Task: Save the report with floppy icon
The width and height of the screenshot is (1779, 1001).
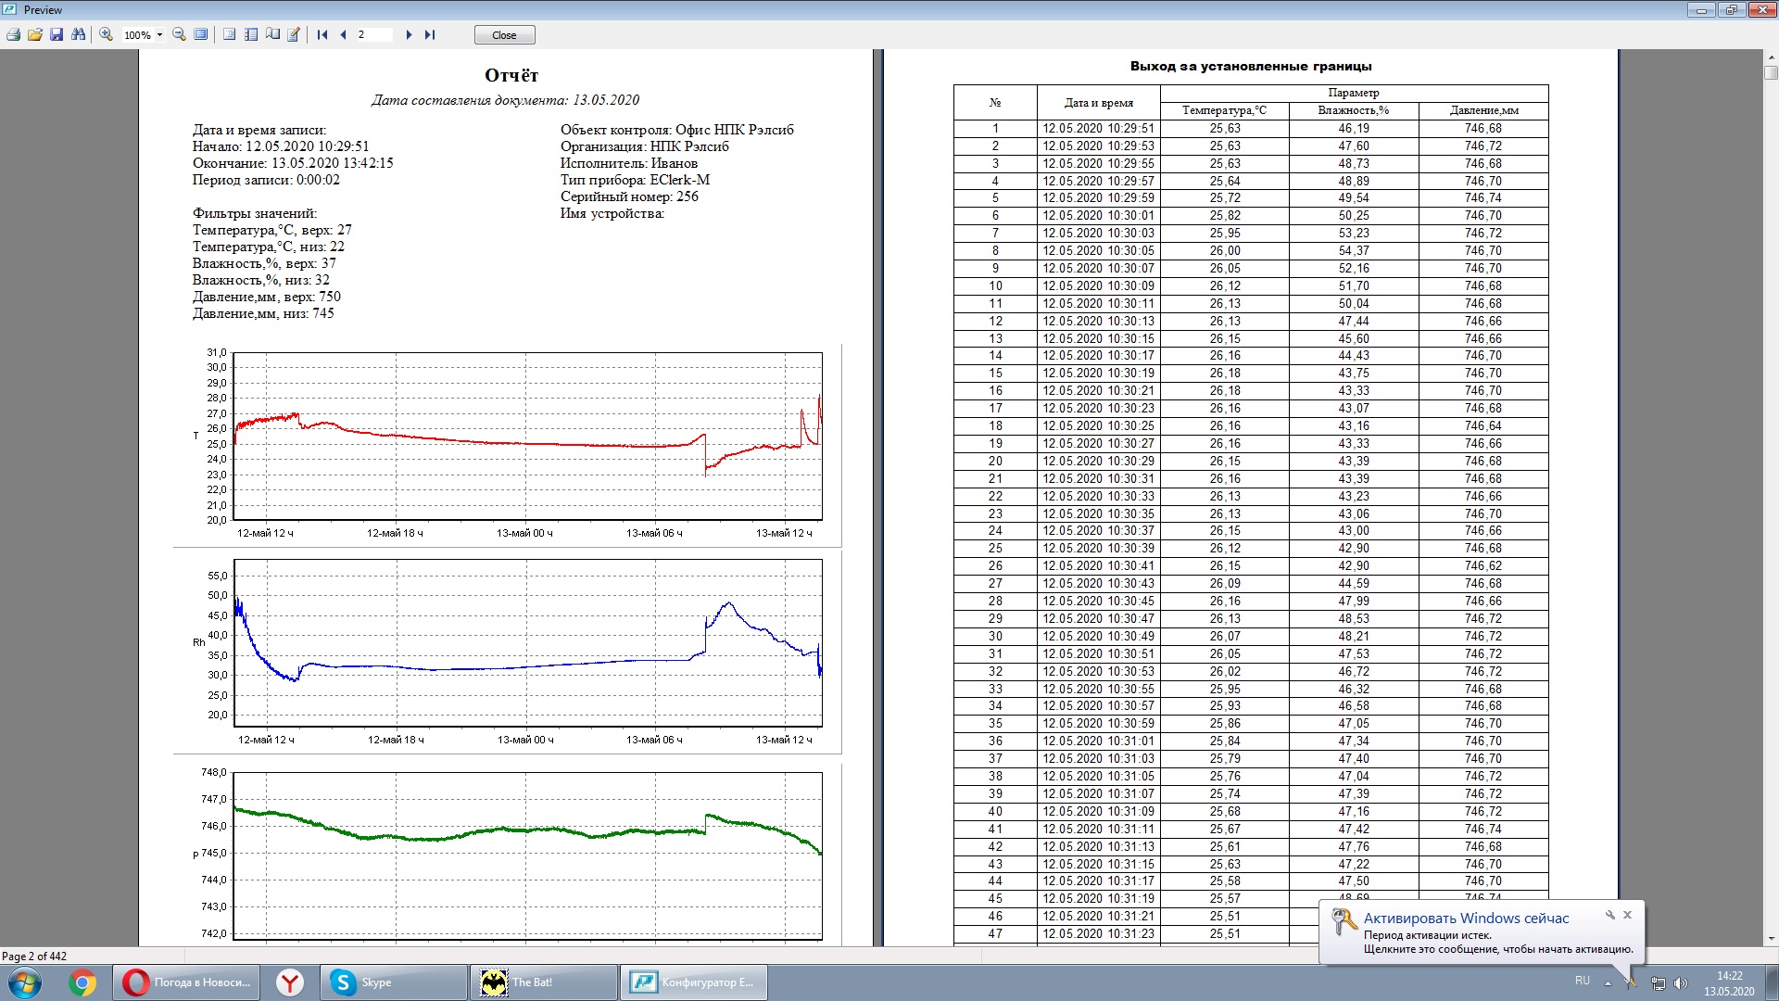Action: [x=57, y=34]
